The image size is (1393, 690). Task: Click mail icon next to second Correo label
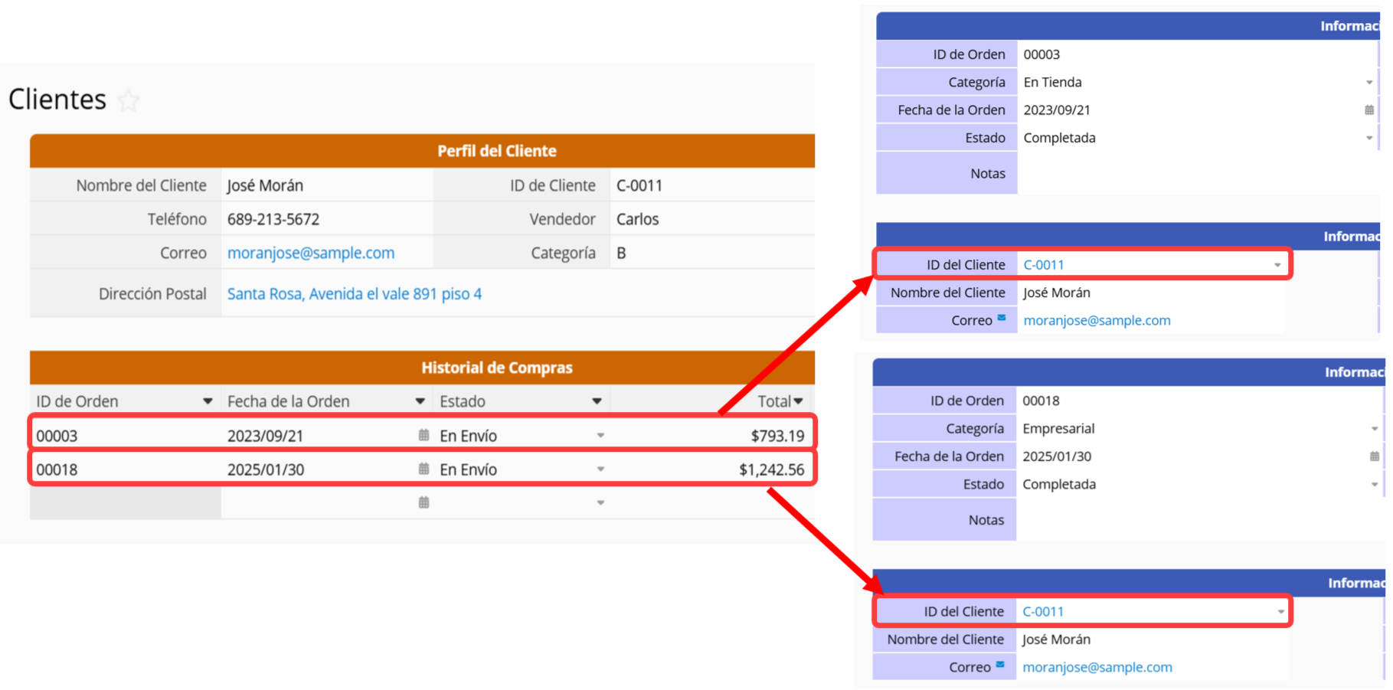pyautogui.click(x=999, y=665)
